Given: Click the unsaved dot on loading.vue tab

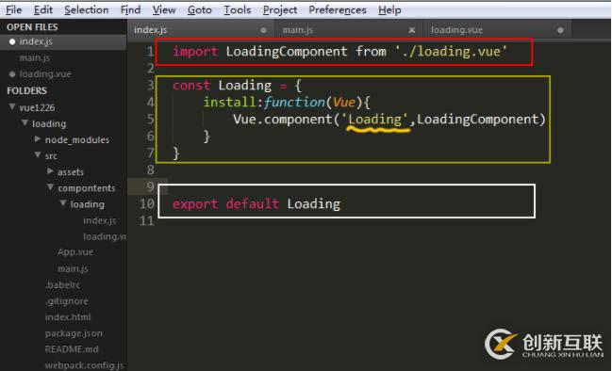Looking at the screenshot, I should tap(560, 30).
